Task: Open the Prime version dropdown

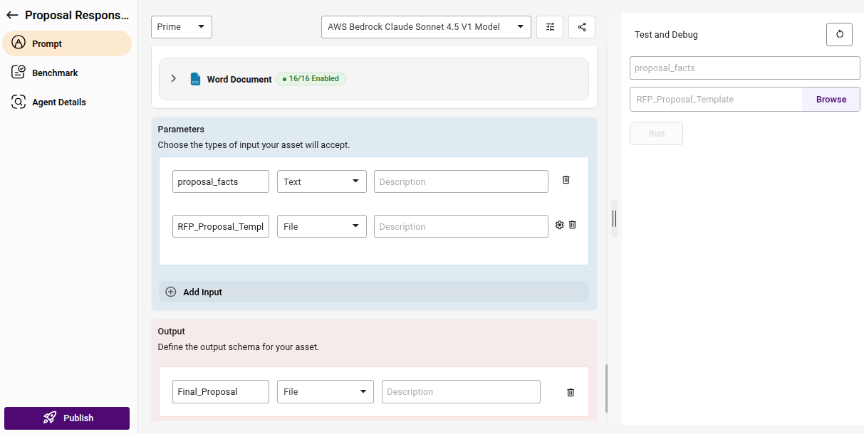Action: (182, 27)
